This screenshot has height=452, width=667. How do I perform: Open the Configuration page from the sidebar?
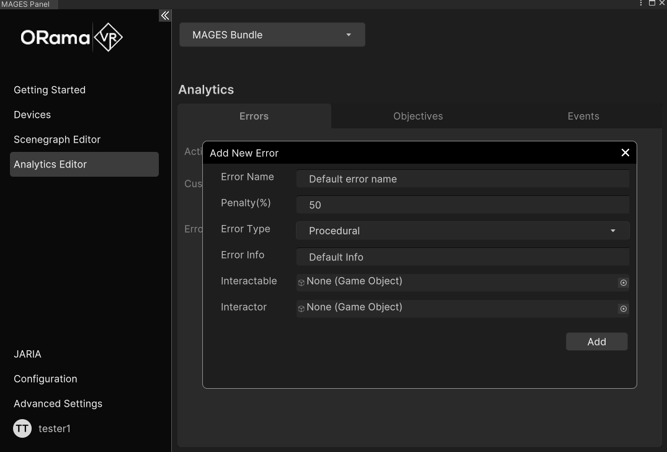[45, 379]
